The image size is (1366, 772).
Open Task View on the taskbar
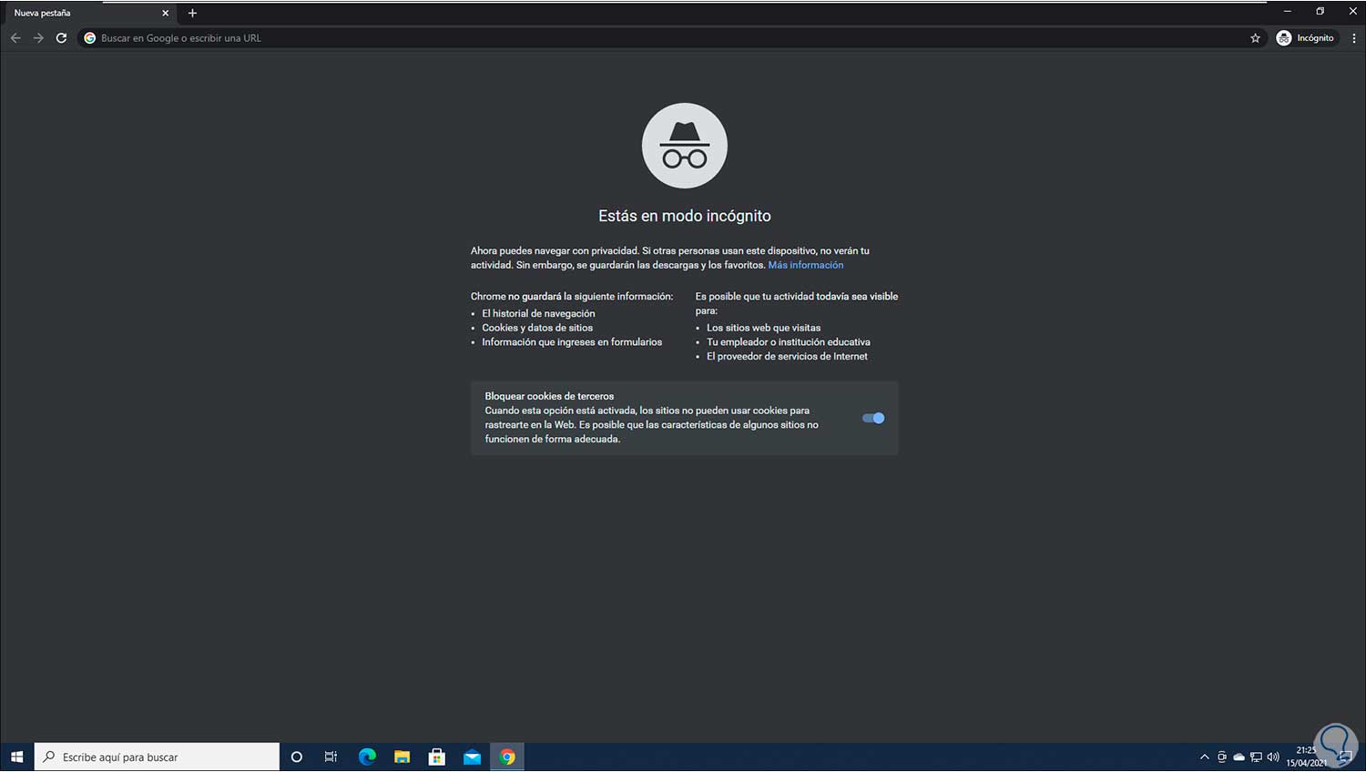[331, 757]
